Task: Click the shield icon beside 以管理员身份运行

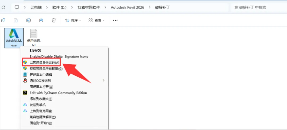Action: (x=25, y=62)
